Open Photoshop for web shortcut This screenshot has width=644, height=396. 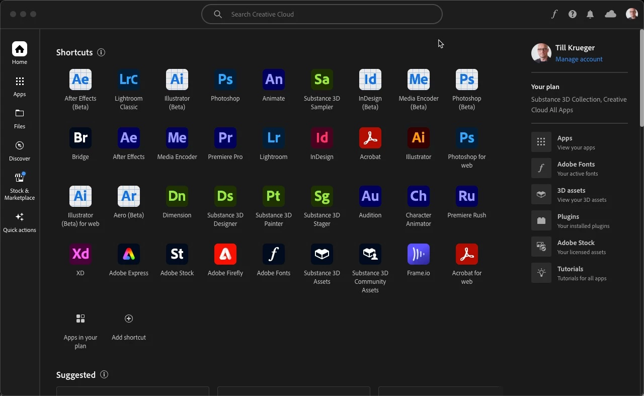click(x=467, y=138)
